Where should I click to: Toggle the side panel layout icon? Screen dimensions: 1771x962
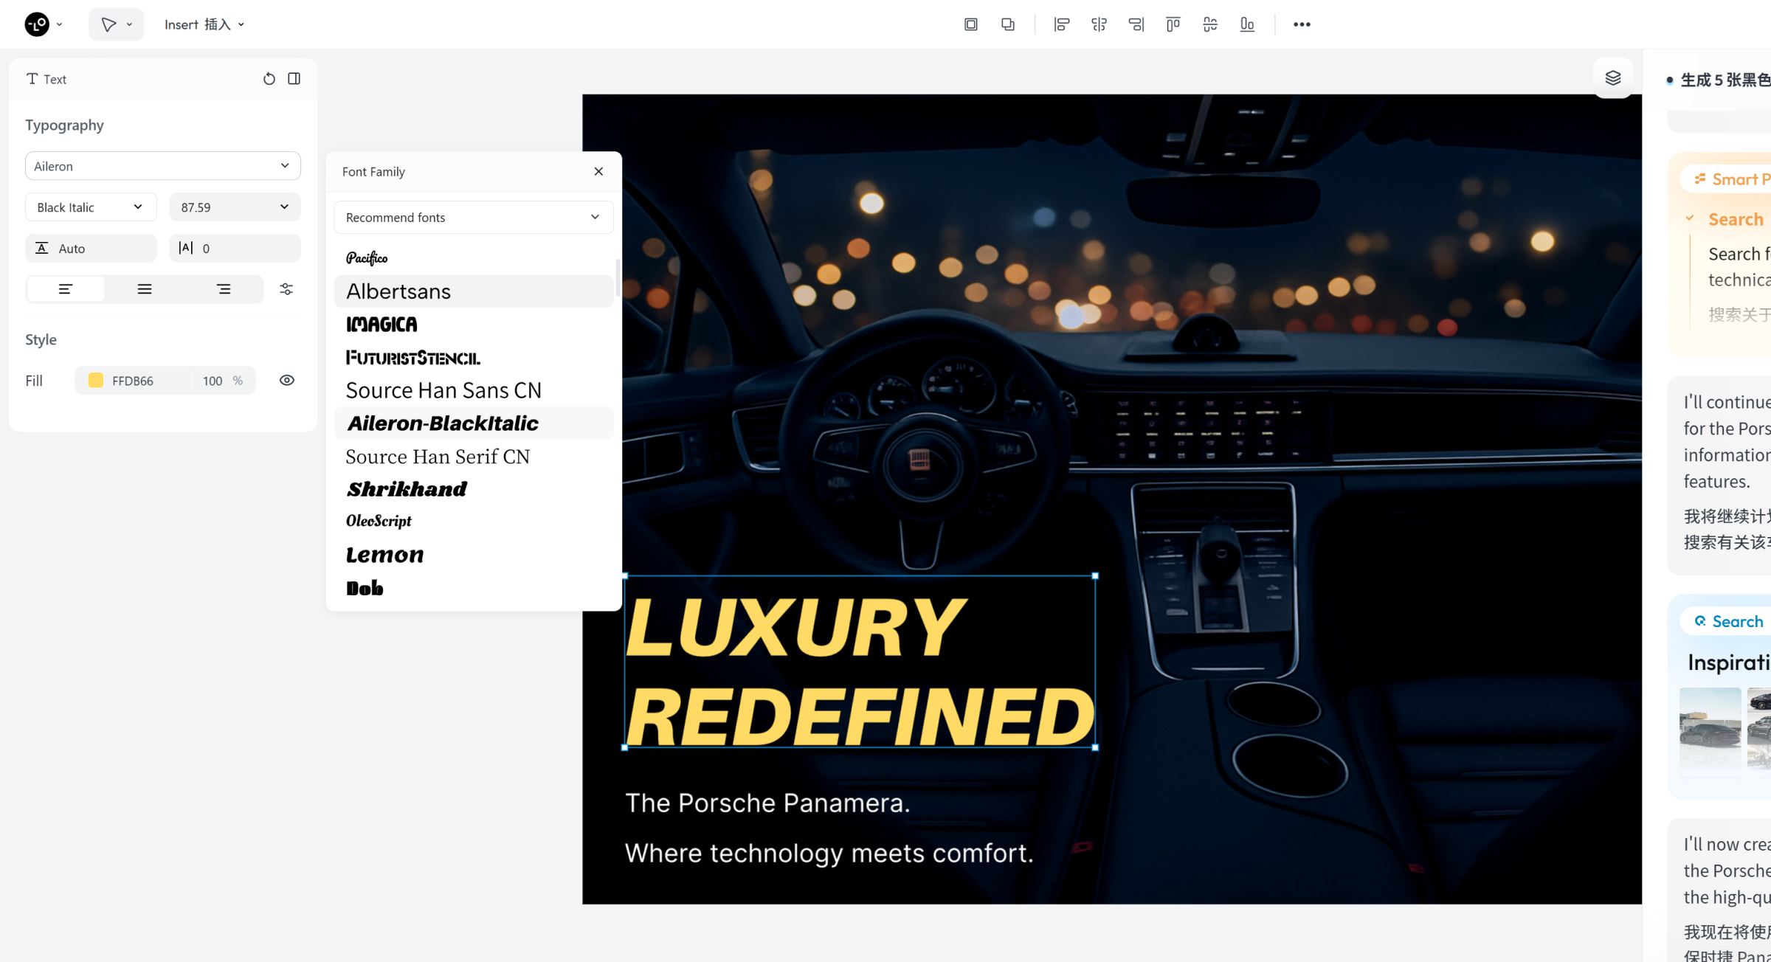(x=294, y=79)
